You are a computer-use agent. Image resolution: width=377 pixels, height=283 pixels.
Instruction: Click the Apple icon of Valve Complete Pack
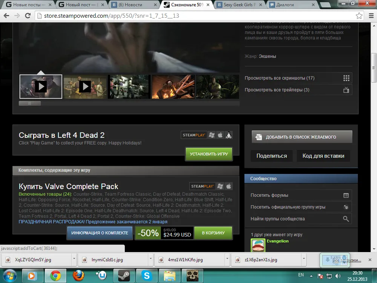(x=229, y=186)
